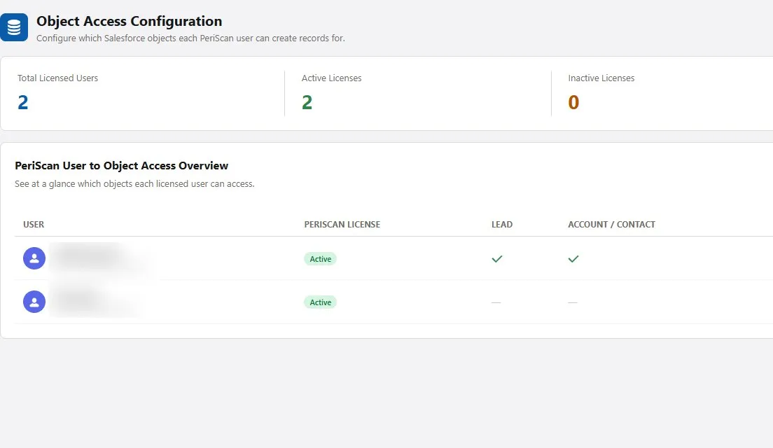Click the PERISCAN LICENSE column header
This screenshot has height=448, width=773.
point(342,224)
